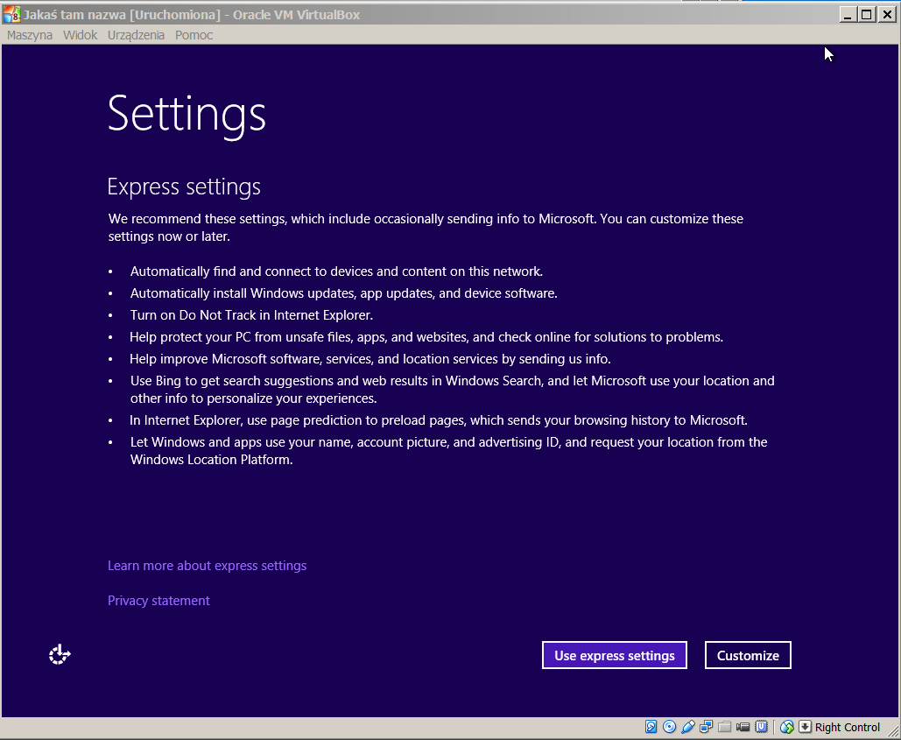Open the Ease of Access icon
The width and height of the screenshot is (901, 740).
[60, 654]
